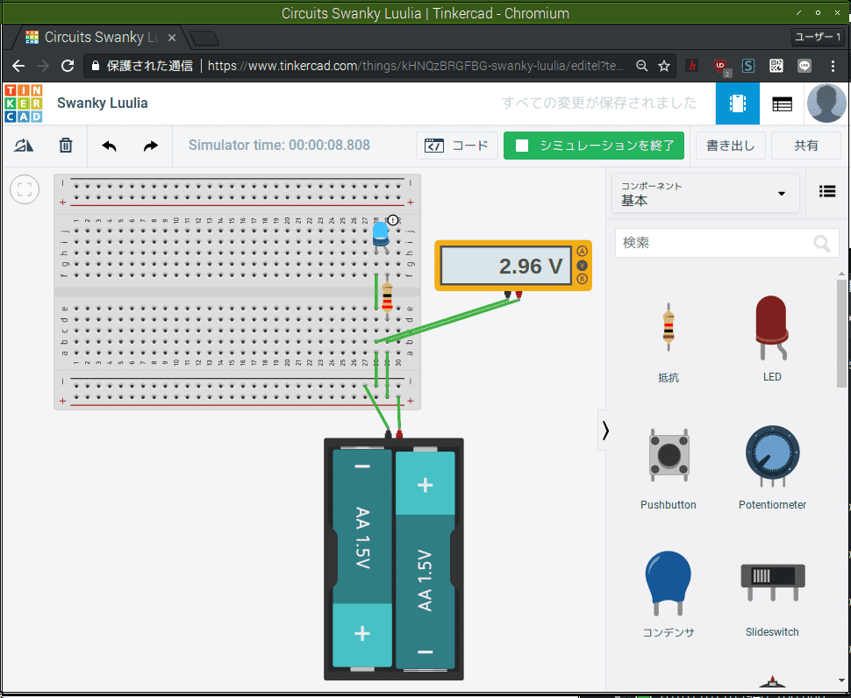The image size is (851, 698).
Task: Click the components panel scrollbar
Action: pos(841,333)
